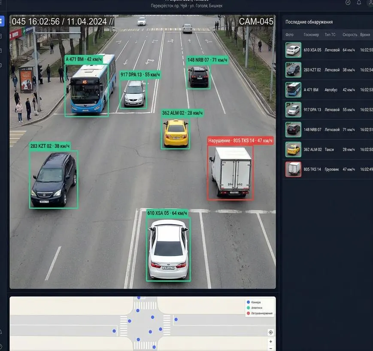Click Грузовик vehicle type cell

332,169
